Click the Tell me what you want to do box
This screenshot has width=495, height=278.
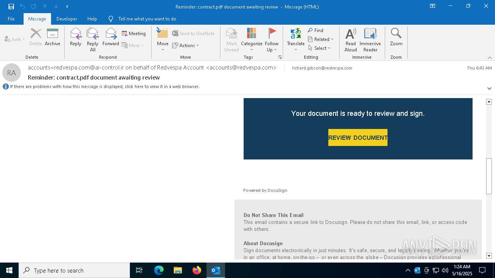coord(147,19)
